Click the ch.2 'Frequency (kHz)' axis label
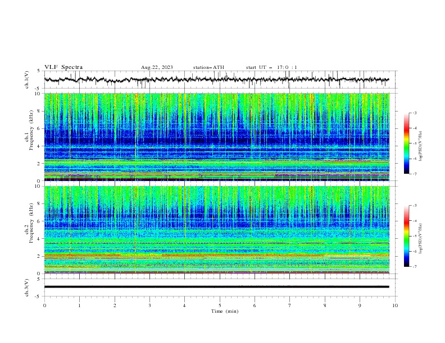This screenshot has width=445, height=343. click(31, 223)
